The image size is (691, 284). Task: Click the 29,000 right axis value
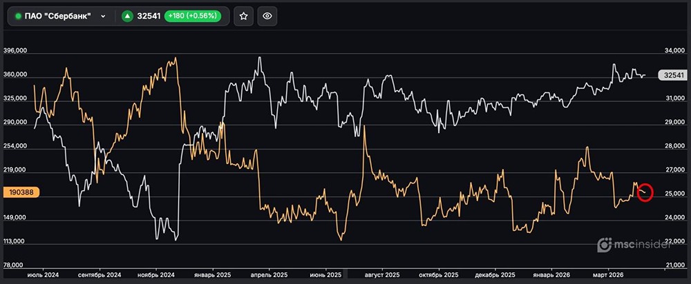(x=674, y=122)
